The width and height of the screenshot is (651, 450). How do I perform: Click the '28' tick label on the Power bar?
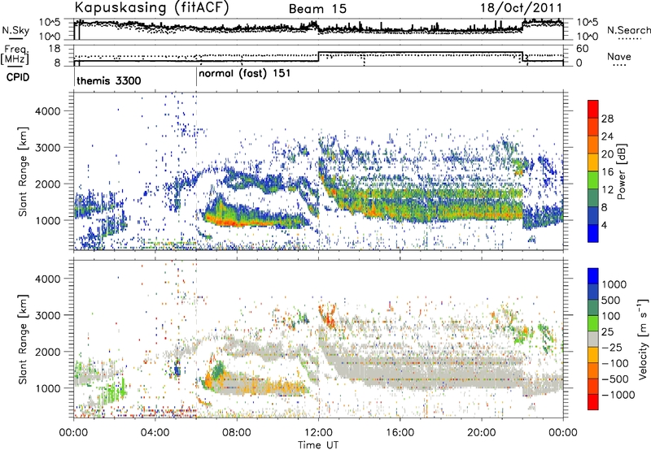(x=606, y=119)
